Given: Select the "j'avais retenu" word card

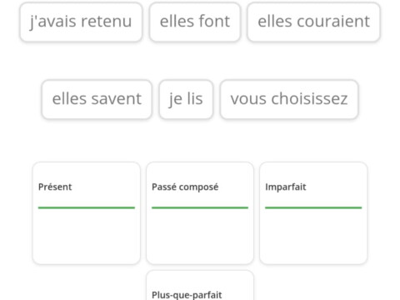Looking at the screenshot, I should tap(81, 22).
